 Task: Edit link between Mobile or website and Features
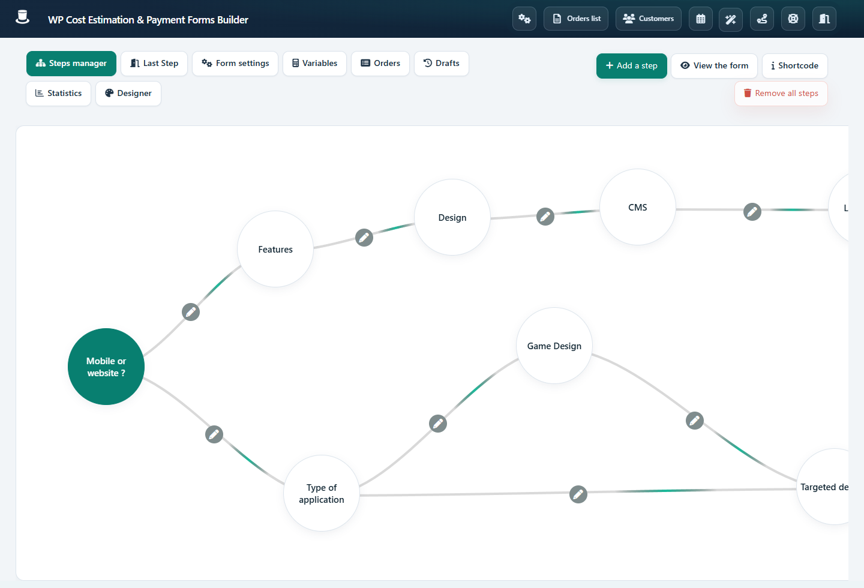click(191, 312)
